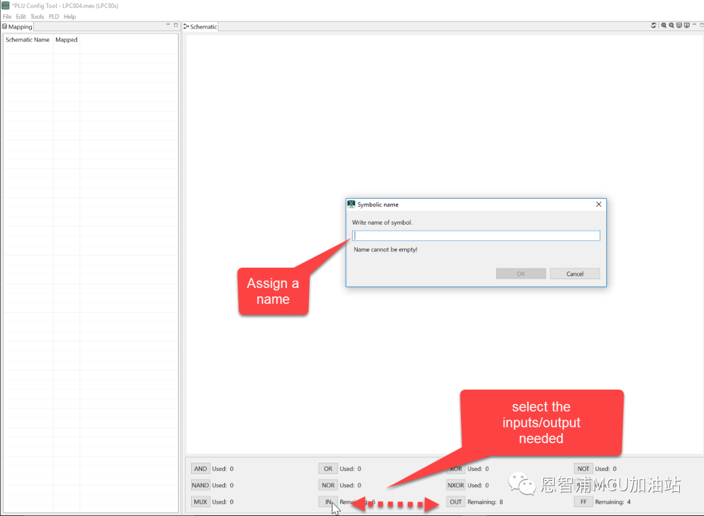Add an NXOR gate
Viewport: 704px width, 516px height.
[x=456, y=485]
